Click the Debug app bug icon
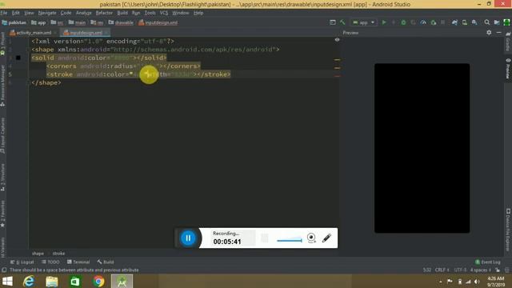This screenshot has width=512, height=288. click(403, 22)
